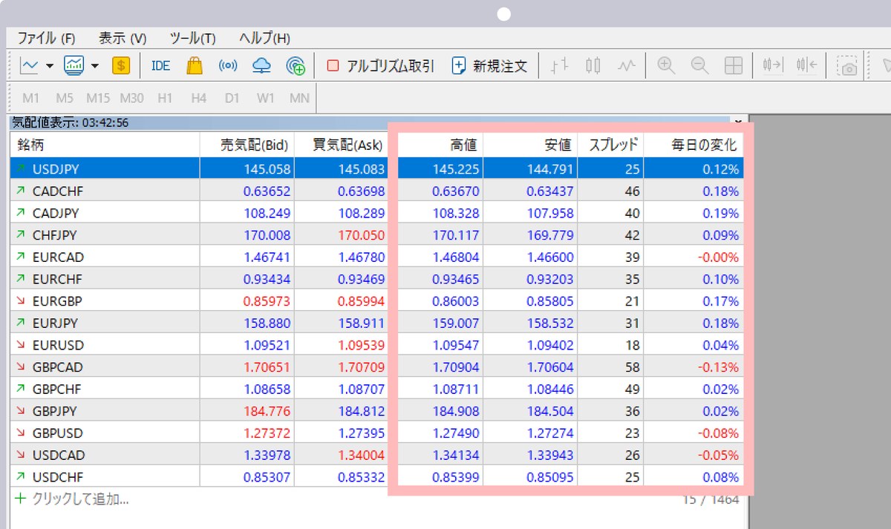
Task: Sort by 買気配(Ask) column header
Action: [x=342, y=145]
